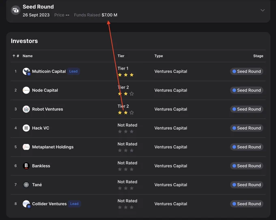This screenshot has height=220, width=276.
Task: Open the Hack VC investor link
Action: [41, 128]
